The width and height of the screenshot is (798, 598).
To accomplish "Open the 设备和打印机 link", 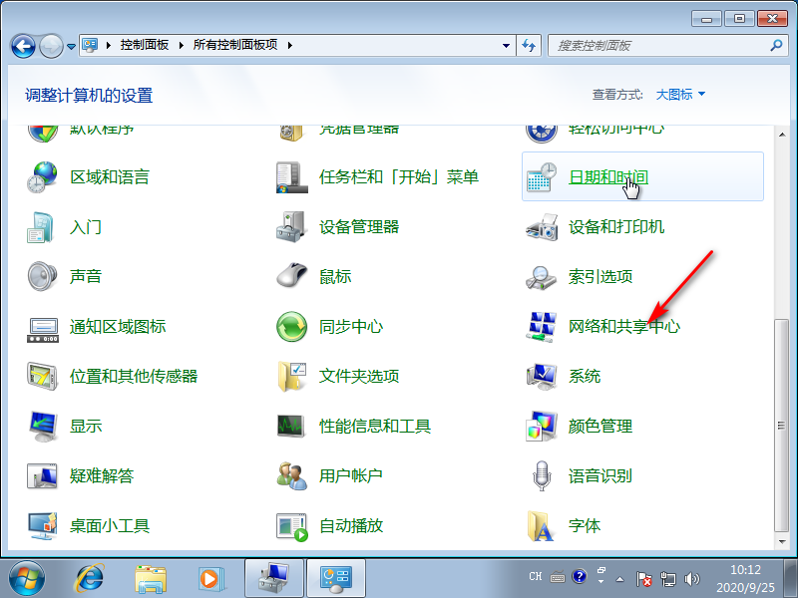I will pyautogui.click(x=615, y=227).
